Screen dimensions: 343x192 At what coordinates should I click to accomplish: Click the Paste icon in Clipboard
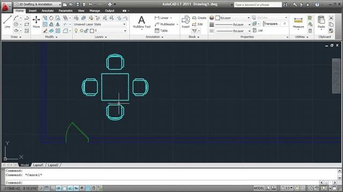tap(321, 22)
